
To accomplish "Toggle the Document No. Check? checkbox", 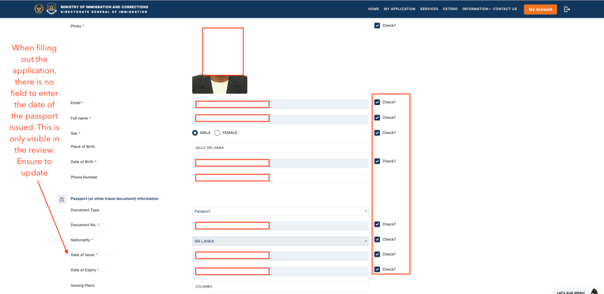I will (x=377, y=224).
